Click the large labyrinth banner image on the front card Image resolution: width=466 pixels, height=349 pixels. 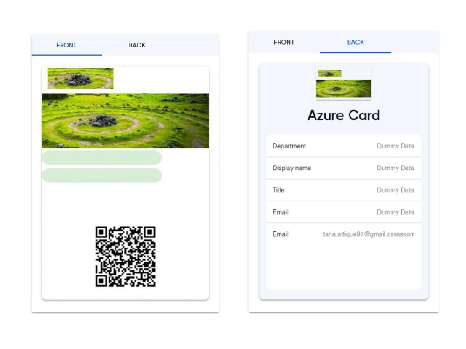pyautogui.click(x=125, y=121)
